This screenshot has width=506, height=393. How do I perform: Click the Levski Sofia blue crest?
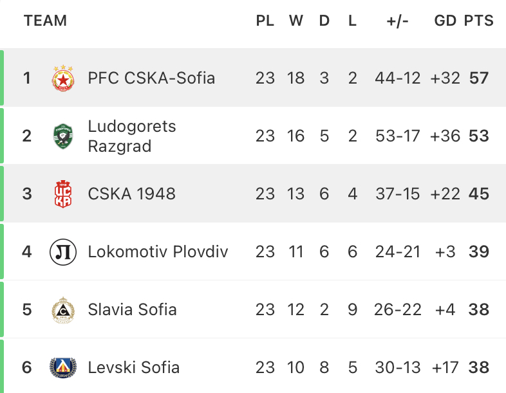pos(63,367)
